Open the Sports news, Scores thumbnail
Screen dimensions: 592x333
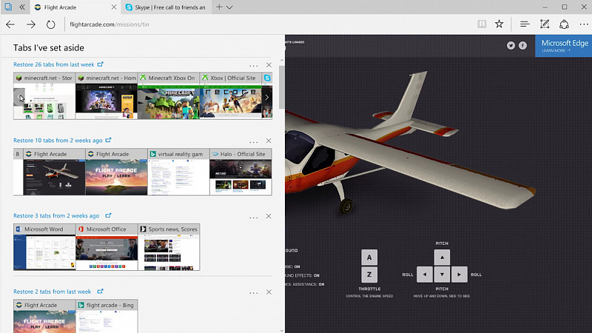(x=169, y=247)
